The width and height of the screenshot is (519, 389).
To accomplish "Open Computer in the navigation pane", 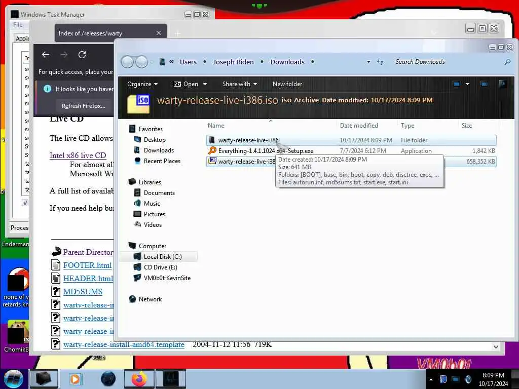I will [152, 246].
